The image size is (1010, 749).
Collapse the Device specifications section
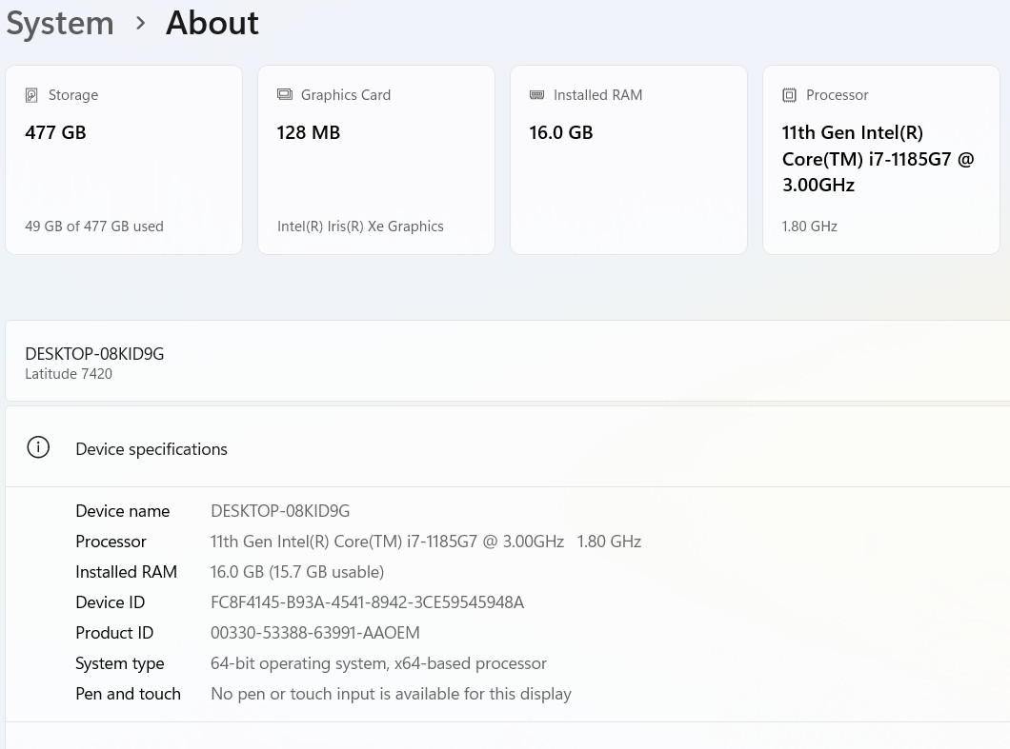coord(508,447)
